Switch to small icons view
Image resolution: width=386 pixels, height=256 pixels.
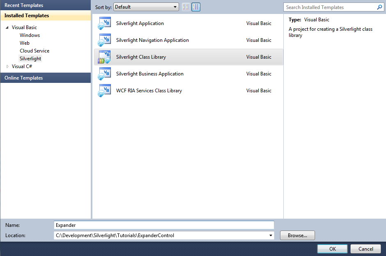click(x=186, y=7)
